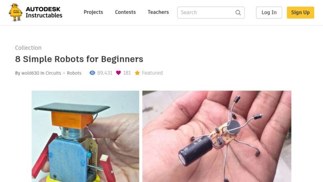Click the pink heart favorites icon

pyautogui.click(x=118, y=73)
